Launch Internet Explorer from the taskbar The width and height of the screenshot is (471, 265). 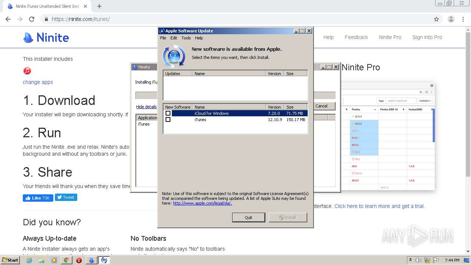click(x=29, y=260)
